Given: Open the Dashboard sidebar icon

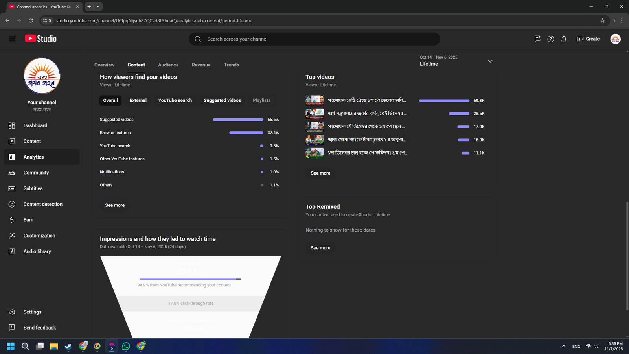Looking at the screenshot, I should click(12, 125).
